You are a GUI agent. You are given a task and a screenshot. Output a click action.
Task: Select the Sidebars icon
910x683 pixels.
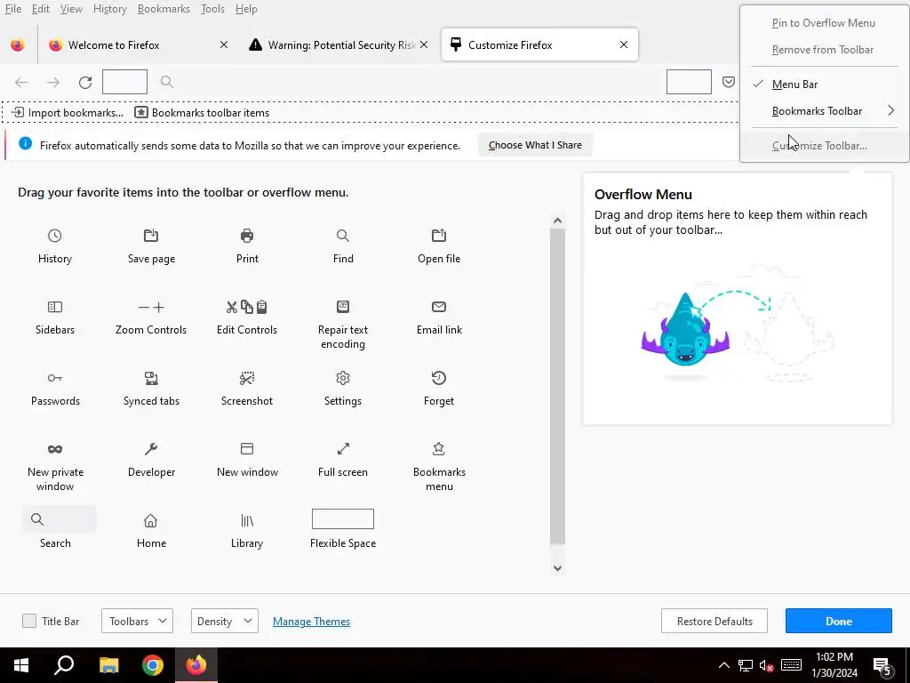54,307
